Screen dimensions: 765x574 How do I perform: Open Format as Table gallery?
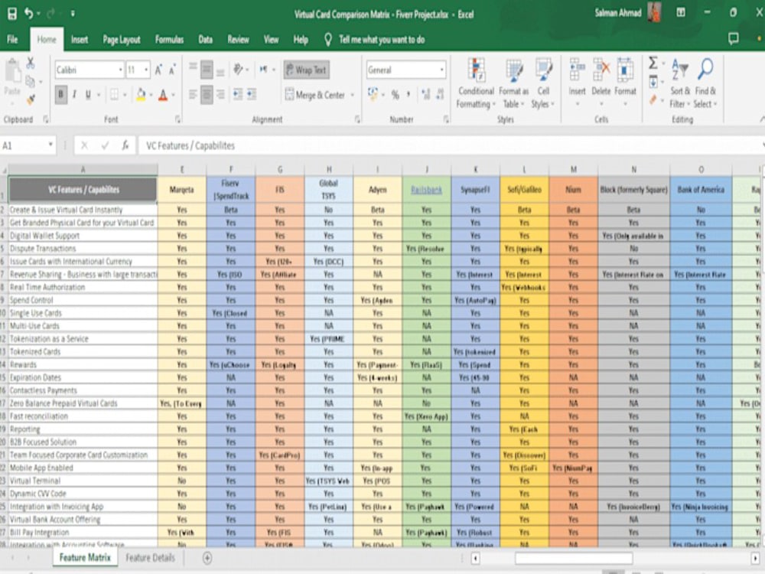coord(514,83)
